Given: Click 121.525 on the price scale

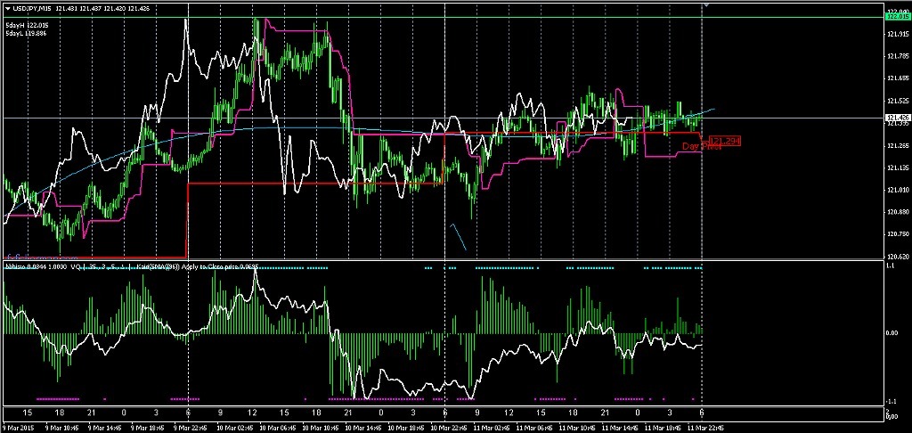Looking at the screenshot, I should coord(897,102).
